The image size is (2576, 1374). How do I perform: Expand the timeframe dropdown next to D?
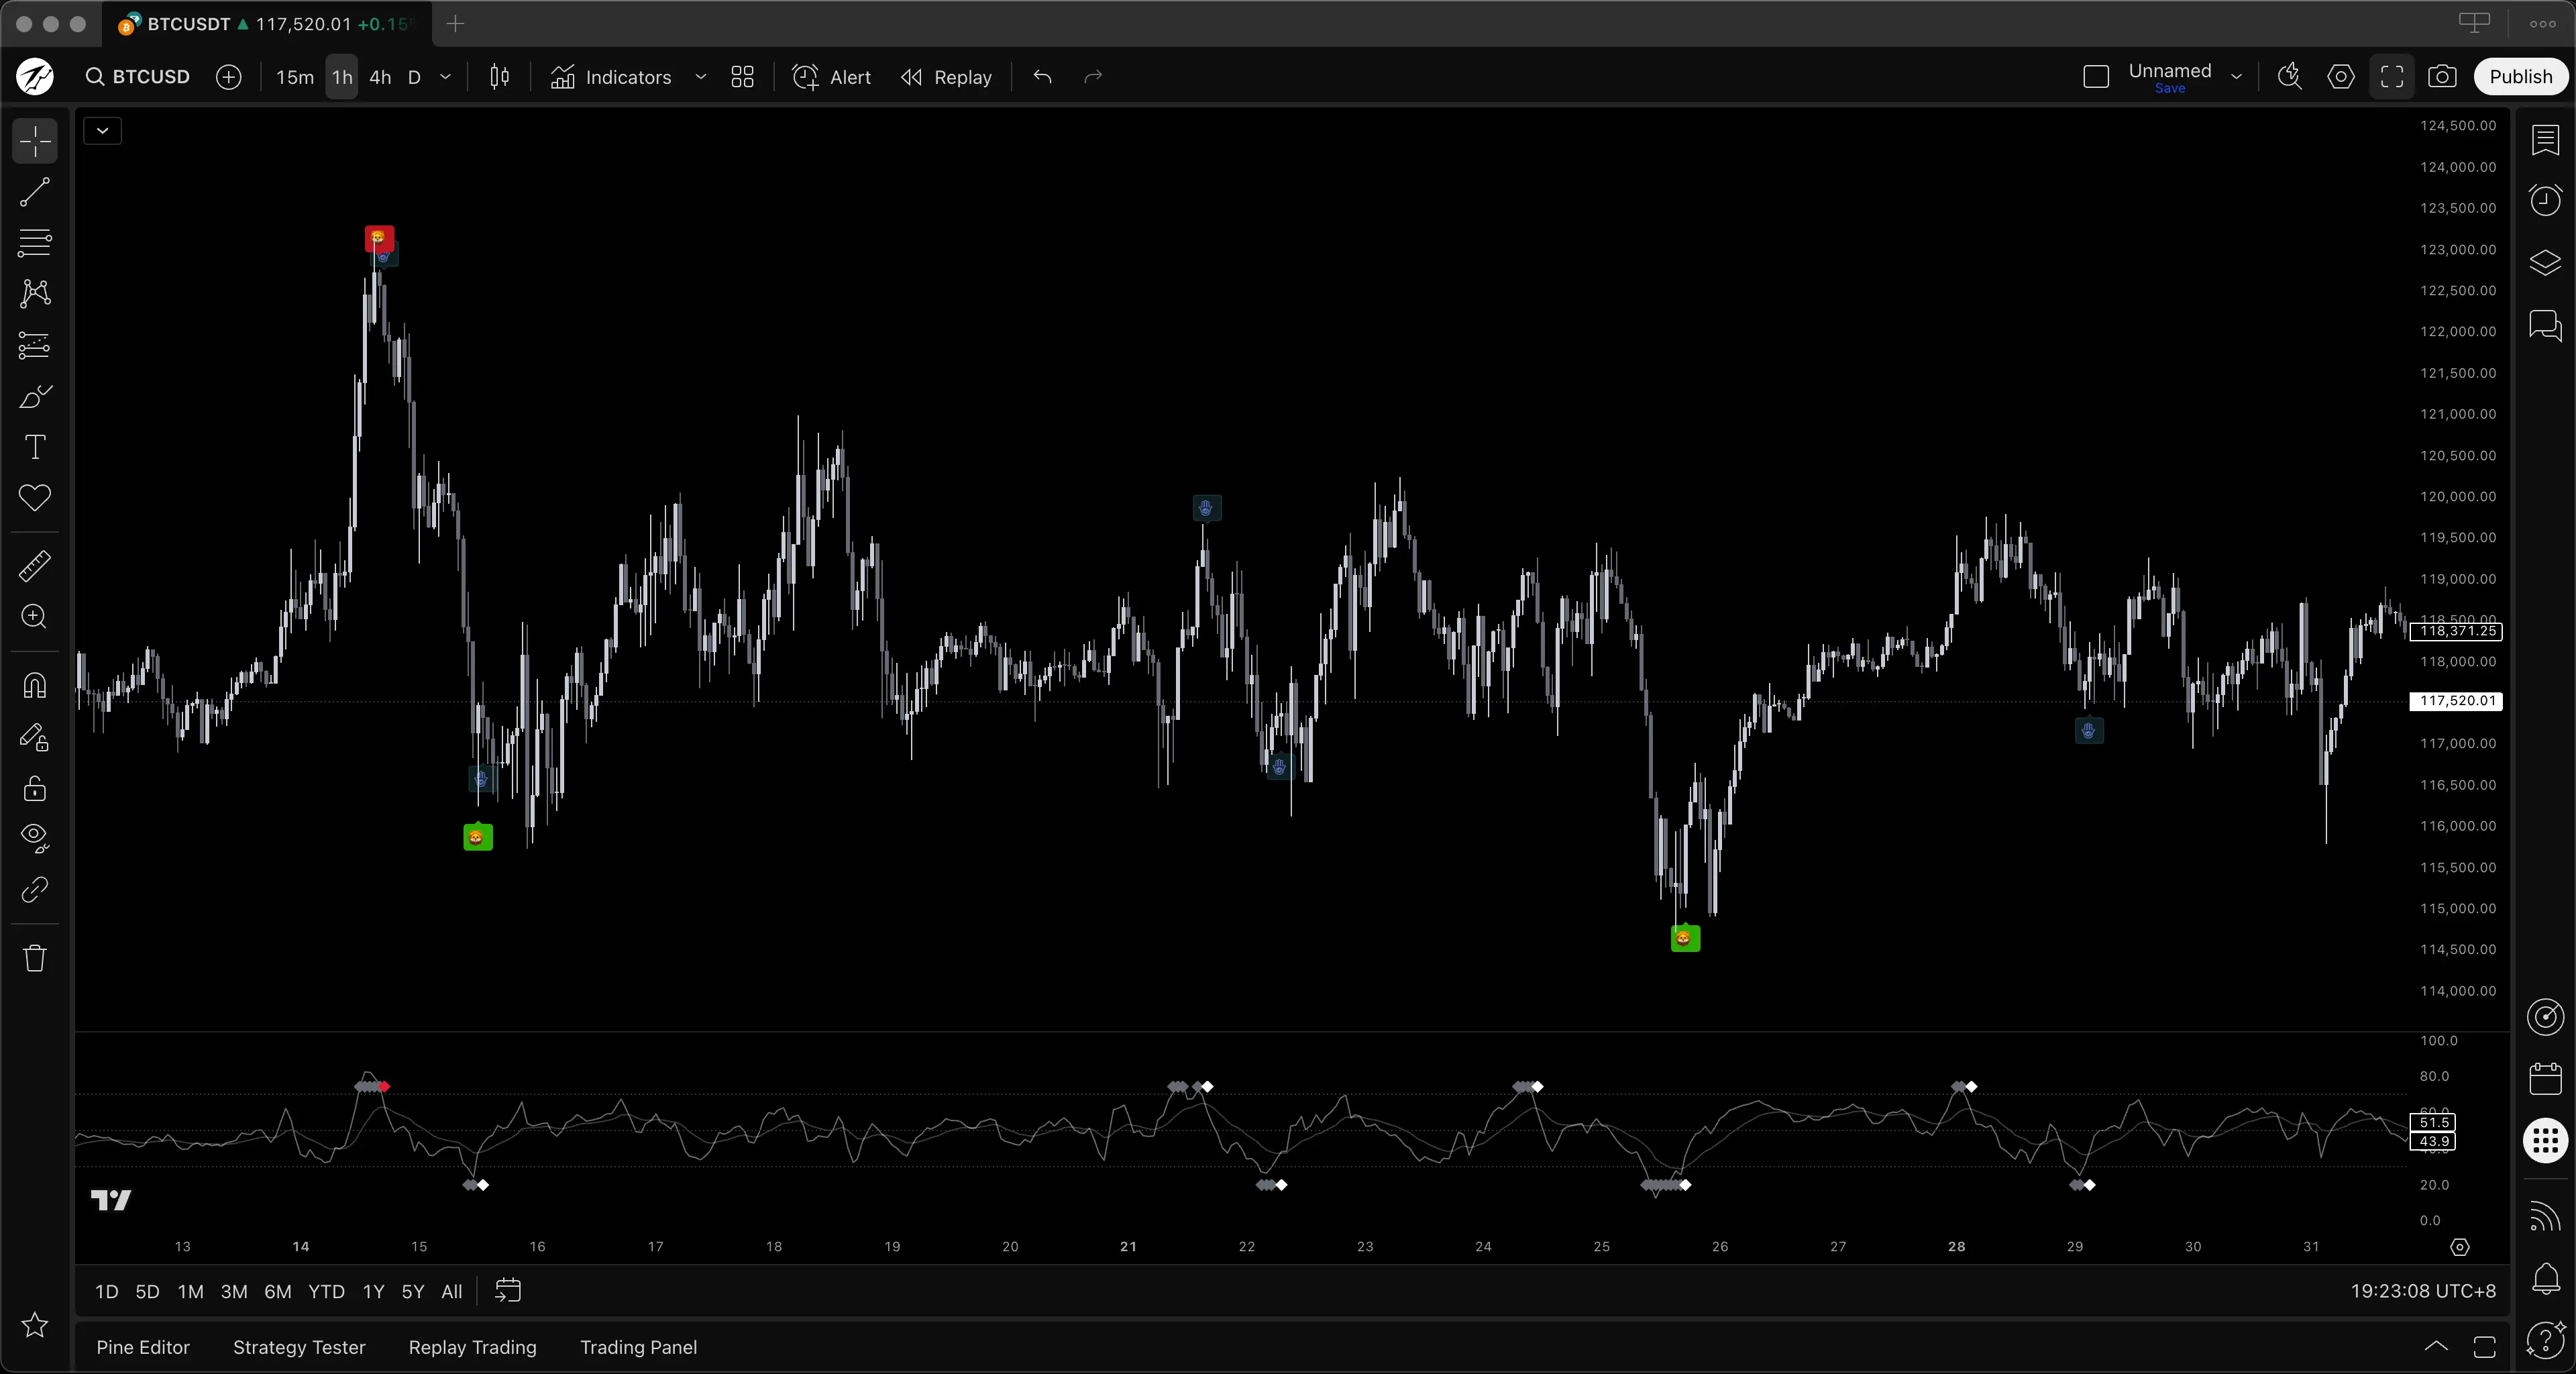(445, 77)
